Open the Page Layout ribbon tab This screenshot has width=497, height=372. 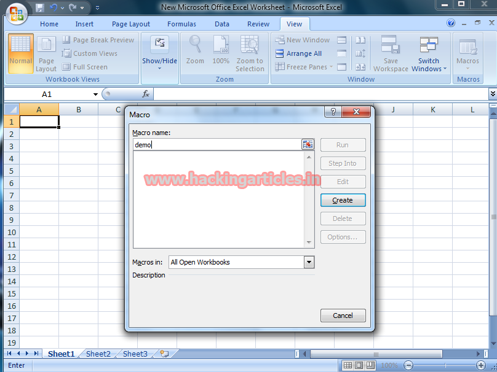click(131, 24)
